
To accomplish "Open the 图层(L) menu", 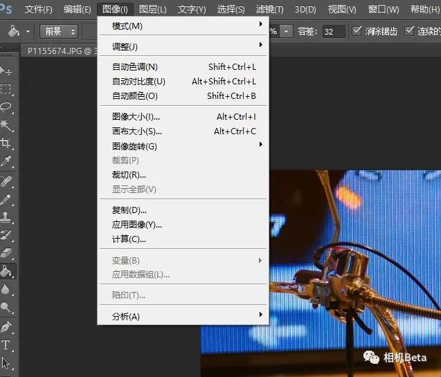I will 153,9.
